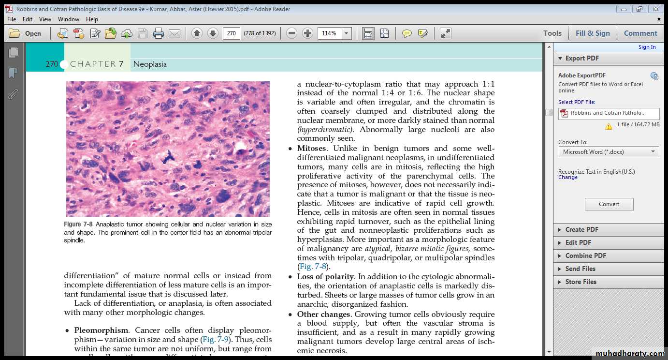Click the page number input field
The width and height of the screenshot is (668, 360).
coord(232,33)
